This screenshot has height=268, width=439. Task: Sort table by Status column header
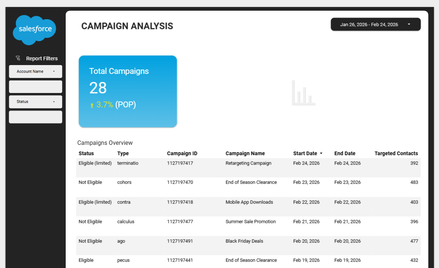[86, 153]
